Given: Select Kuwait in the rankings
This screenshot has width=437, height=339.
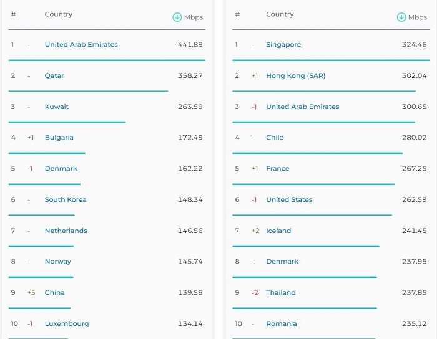Looking at the screenshot, I should click(57, 107).
